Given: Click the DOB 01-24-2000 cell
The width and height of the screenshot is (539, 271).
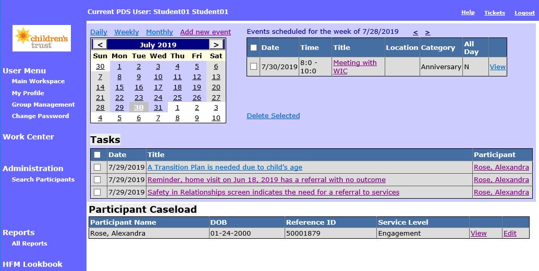Looking at the screenshot, I should pos(247,233).
